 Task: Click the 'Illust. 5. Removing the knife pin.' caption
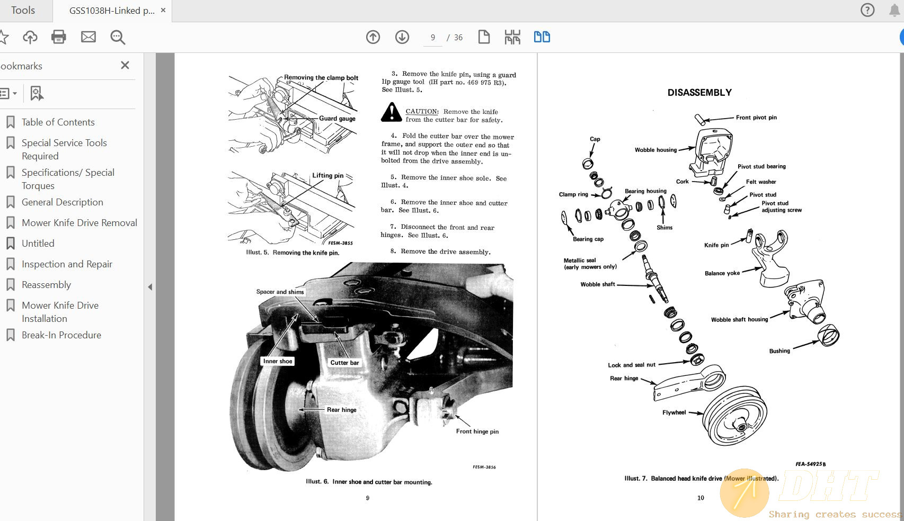pos(293,253)
